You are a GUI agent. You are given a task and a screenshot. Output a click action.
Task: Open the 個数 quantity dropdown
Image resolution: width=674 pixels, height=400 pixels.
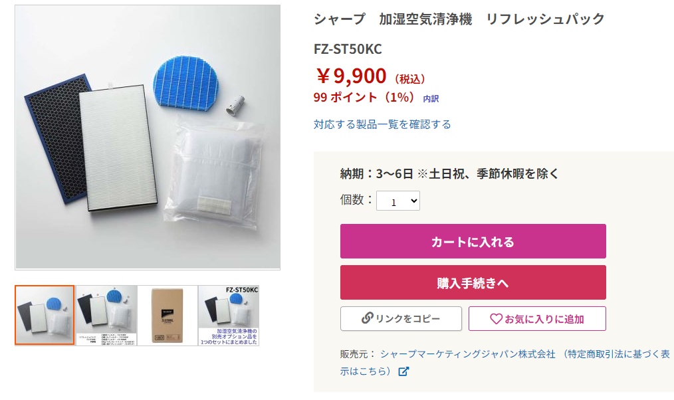point(398,201)
